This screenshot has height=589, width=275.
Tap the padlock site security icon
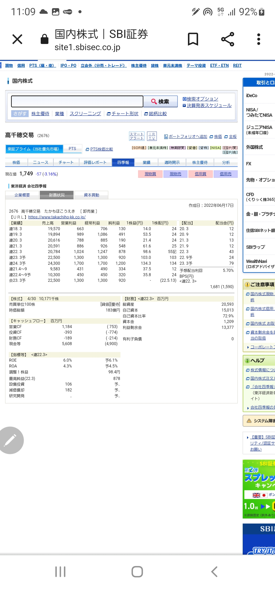[45, 39]
